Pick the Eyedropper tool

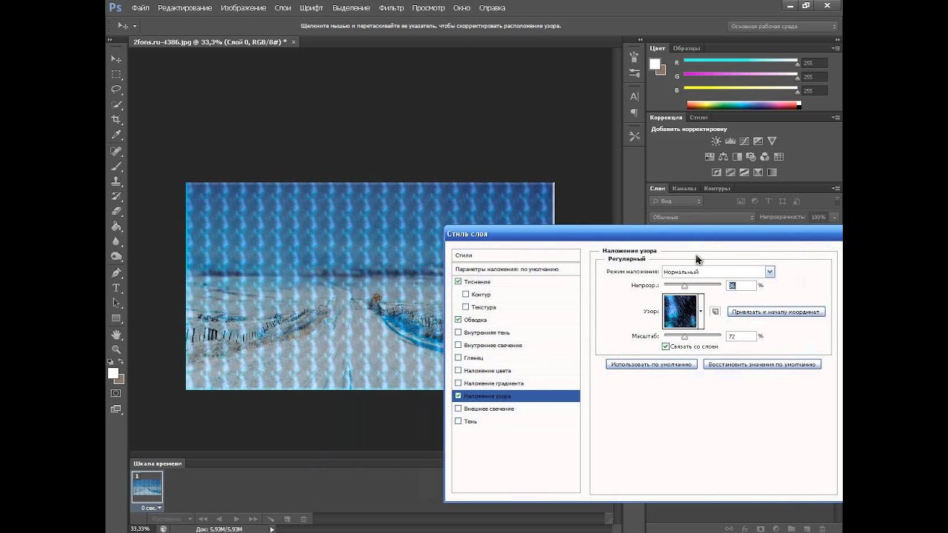116,135
